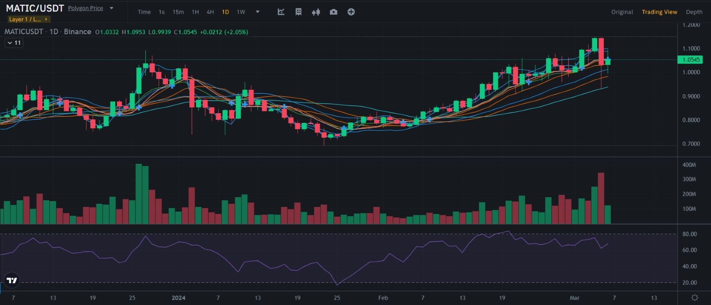The image size is (711, 305).
Task: Open chart settings gear icon
Action: point(695,297)
